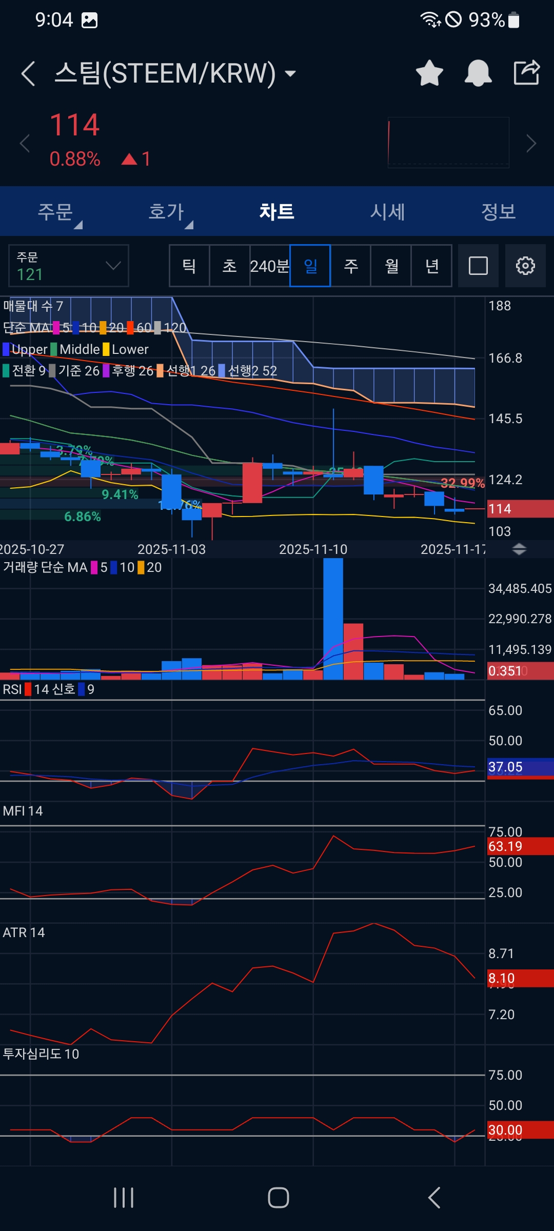Viewport: 554px width, 1231px height.
Task: Tap the MFI 14 indicator label
Action: (23, 811)
